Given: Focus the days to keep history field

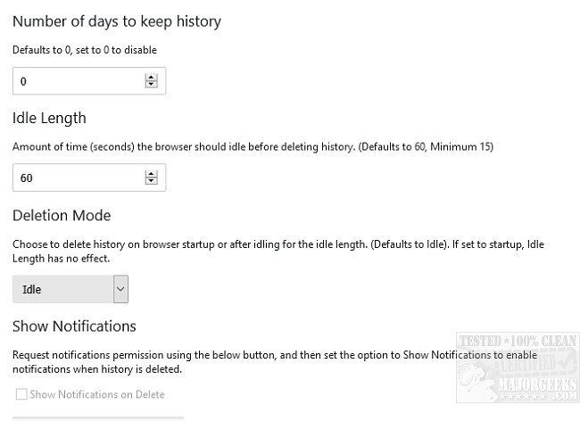Looking at the screenshot, I should (76, 81).
